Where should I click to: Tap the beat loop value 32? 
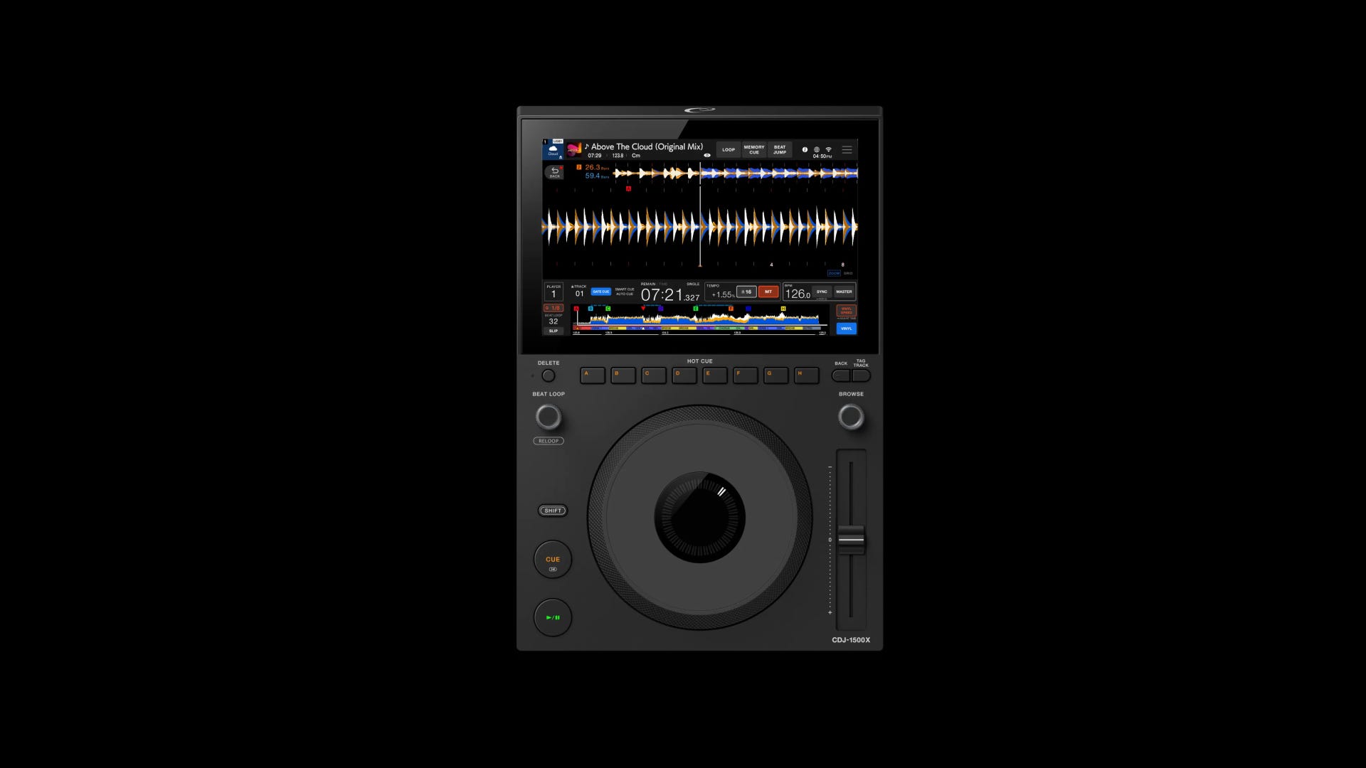tap(554, 321)
